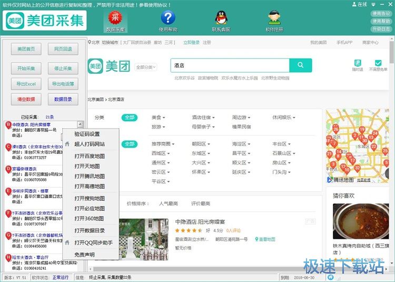Click the 联系客服 QQ penguin icon
The image size is (395, 282).
pyautogui.click(x=221, y=18)
